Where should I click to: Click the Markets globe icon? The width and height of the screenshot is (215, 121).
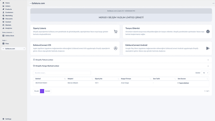[x=3, y=25]
